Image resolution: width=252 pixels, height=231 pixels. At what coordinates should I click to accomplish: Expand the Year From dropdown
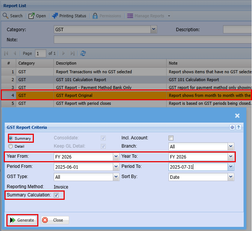click(x=116, y=157)
